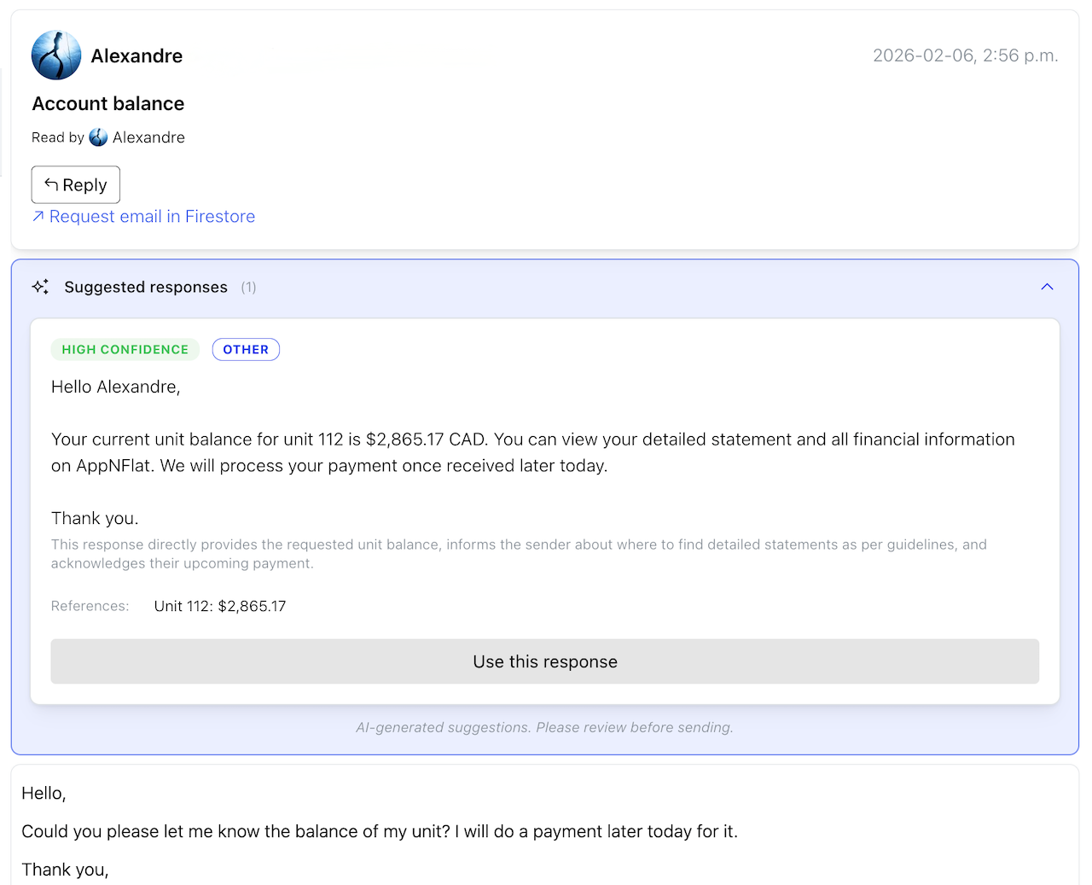Click the arrow glyph on the Firestore request link
The height and width of the screenshot is (885, 1092).
pyautogui.click(x=37, y=216)
